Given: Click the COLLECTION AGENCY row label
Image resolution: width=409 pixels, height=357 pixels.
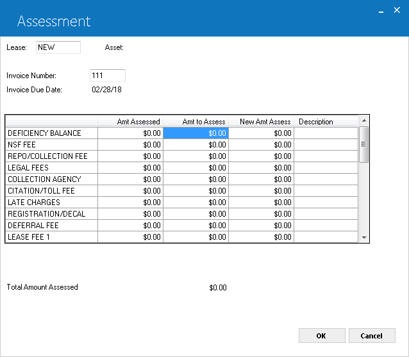Looking at the screenshot, I should pos(52,179).
